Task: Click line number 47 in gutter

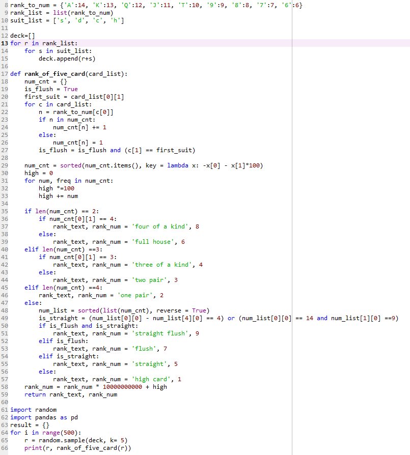Action: (x=5, y=303)
